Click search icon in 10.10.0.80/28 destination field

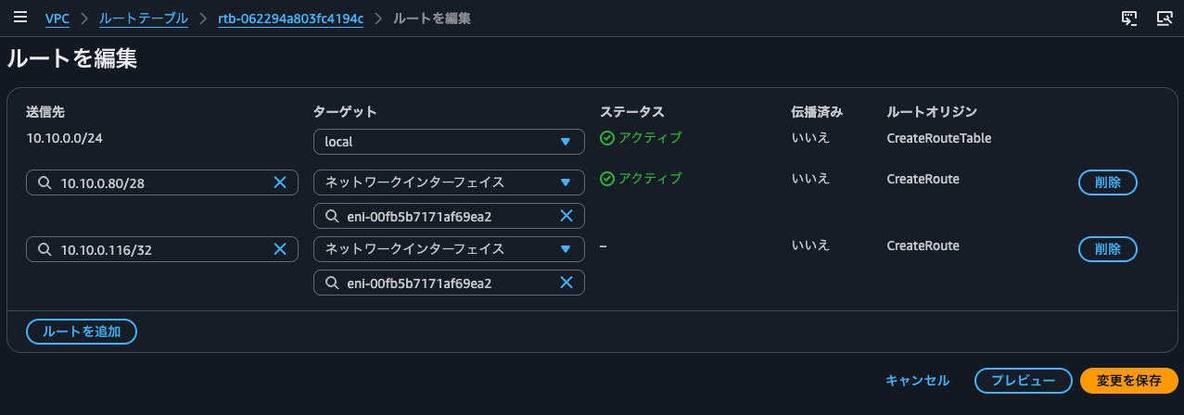click(44, 183)
